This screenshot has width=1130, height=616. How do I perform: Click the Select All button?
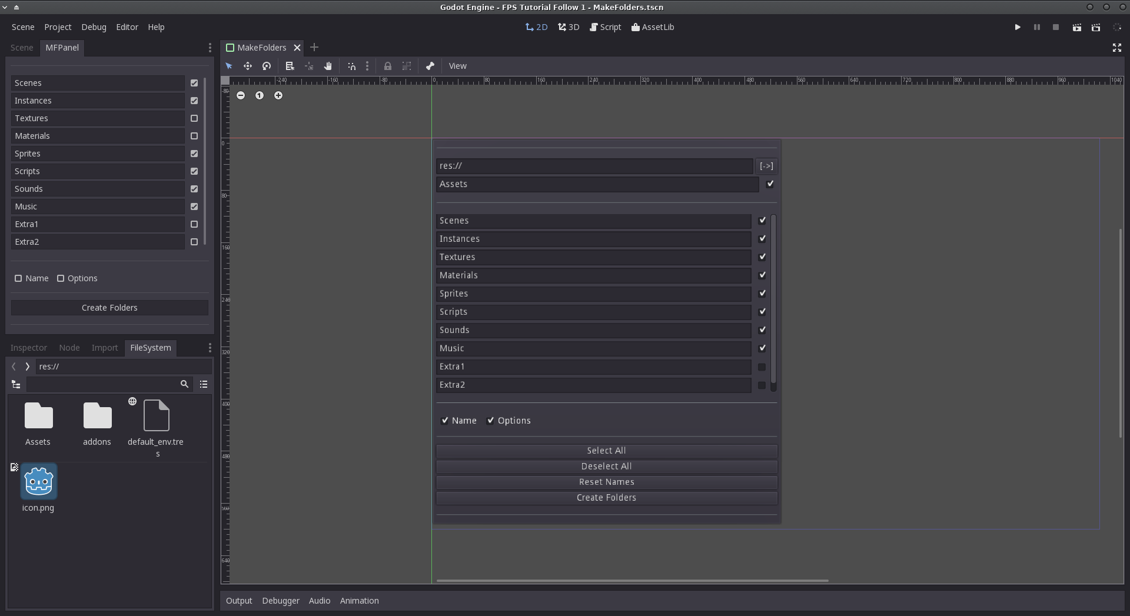[606, 451]
